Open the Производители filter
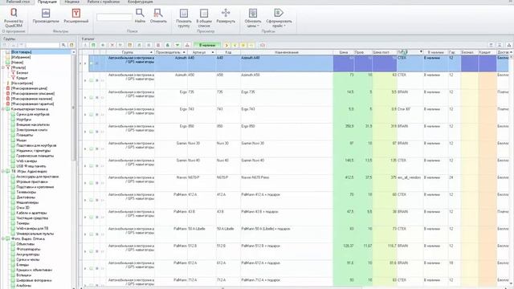Viewport: 514px width, 289px height. point(46,16)
